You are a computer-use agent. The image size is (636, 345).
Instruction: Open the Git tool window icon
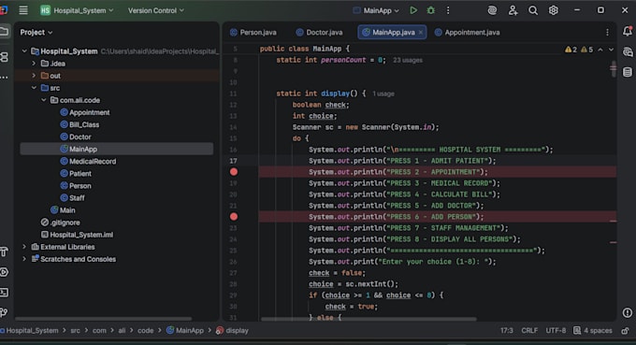coord(4,312)
